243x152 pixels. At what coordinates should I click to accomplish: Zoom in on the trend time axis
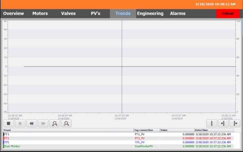tap(55, 124)
